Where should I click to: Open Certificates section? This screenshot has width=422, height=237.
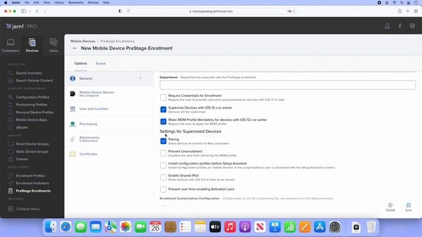click(x=109, y=154)
